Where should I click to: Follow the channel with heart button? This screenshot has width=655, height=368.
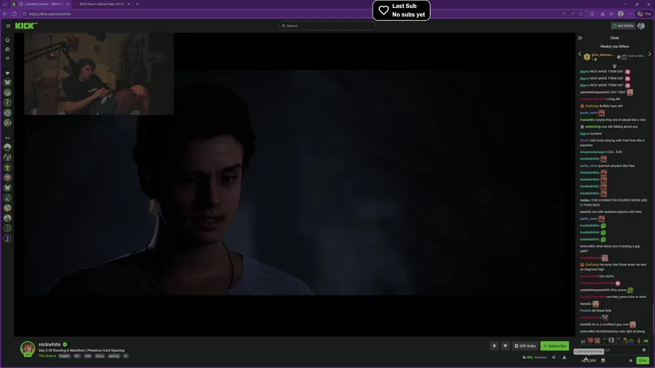(x=505, y=346)
